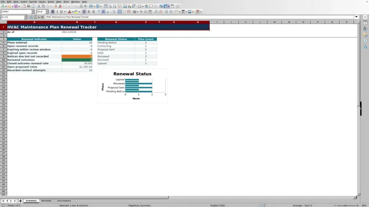This screenshot has height=207, width=369.
Task: Toggle Center Horizontally alignment
Action: [x=89, y=12]
